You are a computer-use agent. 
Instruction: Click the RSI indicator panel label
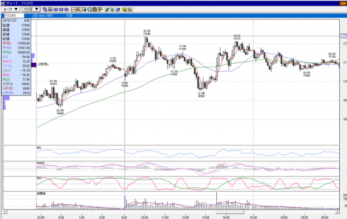pos(39,147)
